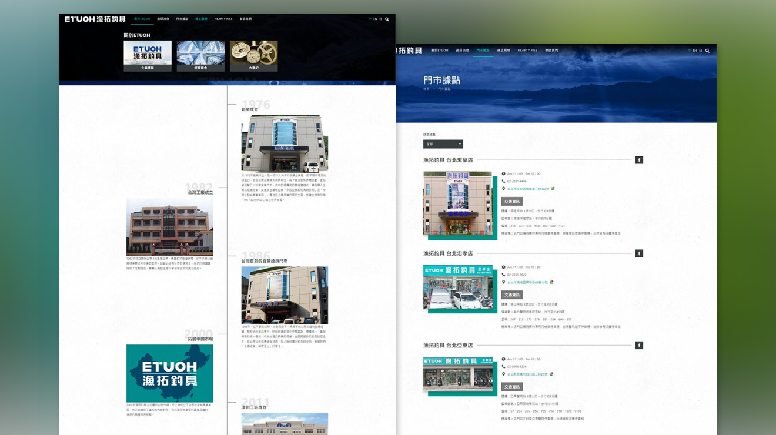Image resolution: width=776 pixels, height=435 pixels.
Task: Click phone icon of 台北東華店
Action: 504,181
